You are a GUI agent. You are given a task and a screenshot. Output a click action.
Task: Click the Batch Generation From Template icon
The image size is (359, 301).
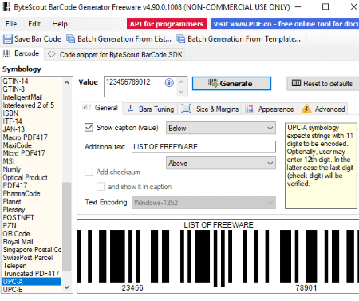click(x=181, y=39)
